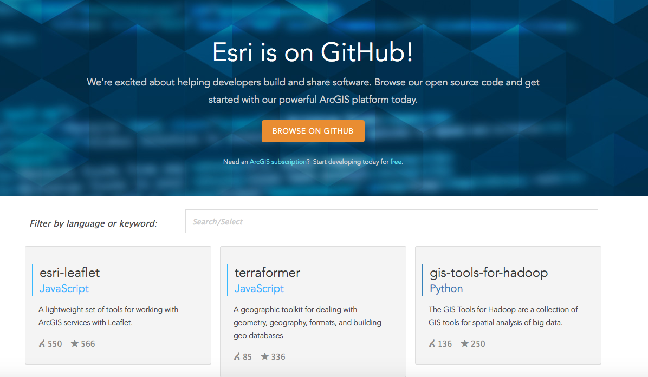The height and width of the screenshot is (377, 648).
Task: Click the 'Esri is on GitHub!' heading
Action: 313,52
